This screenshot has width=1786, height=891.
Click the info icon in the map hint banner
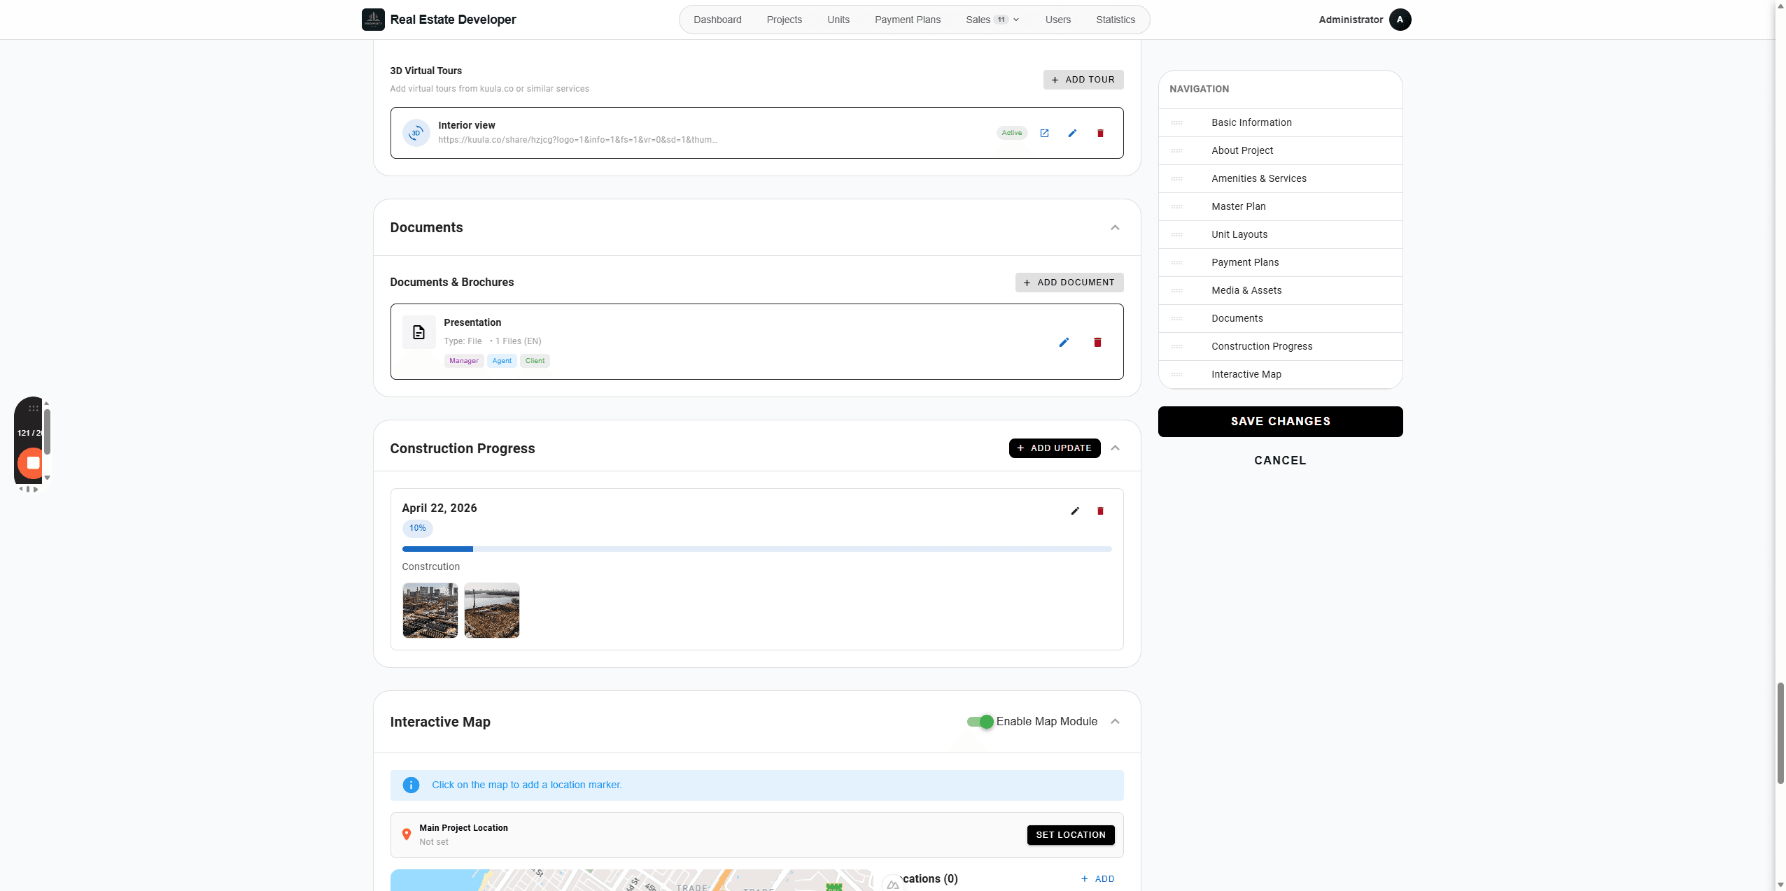(411, 785)
